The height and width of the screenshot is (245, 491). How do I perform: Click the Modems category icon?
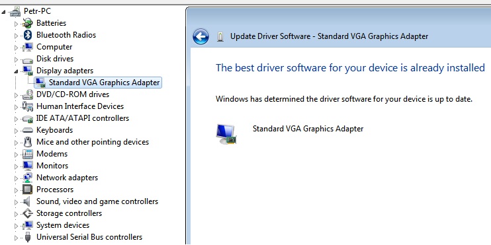coord(28,154)
